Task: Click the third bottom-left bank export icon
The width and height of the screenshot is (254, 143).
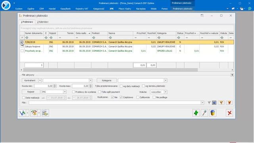Action: click(x=45, y=113)
